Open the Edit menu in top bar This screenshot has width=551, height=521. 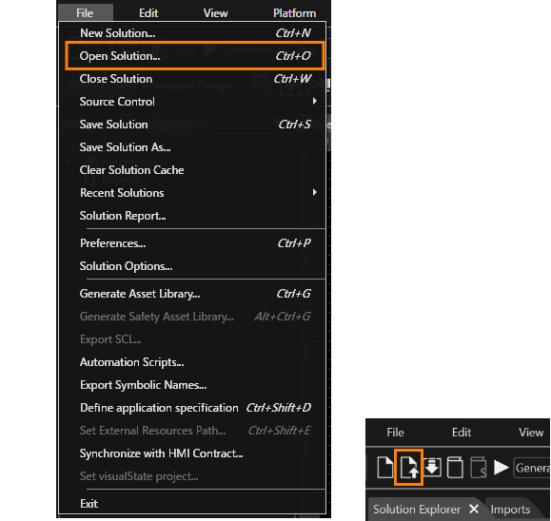point(148,13)
